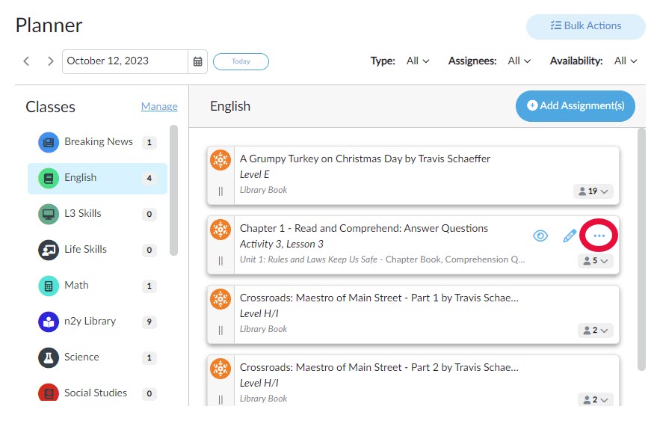Expand the 5 assignees on Chapter 1
657x421 pixels.
[596, 261]
